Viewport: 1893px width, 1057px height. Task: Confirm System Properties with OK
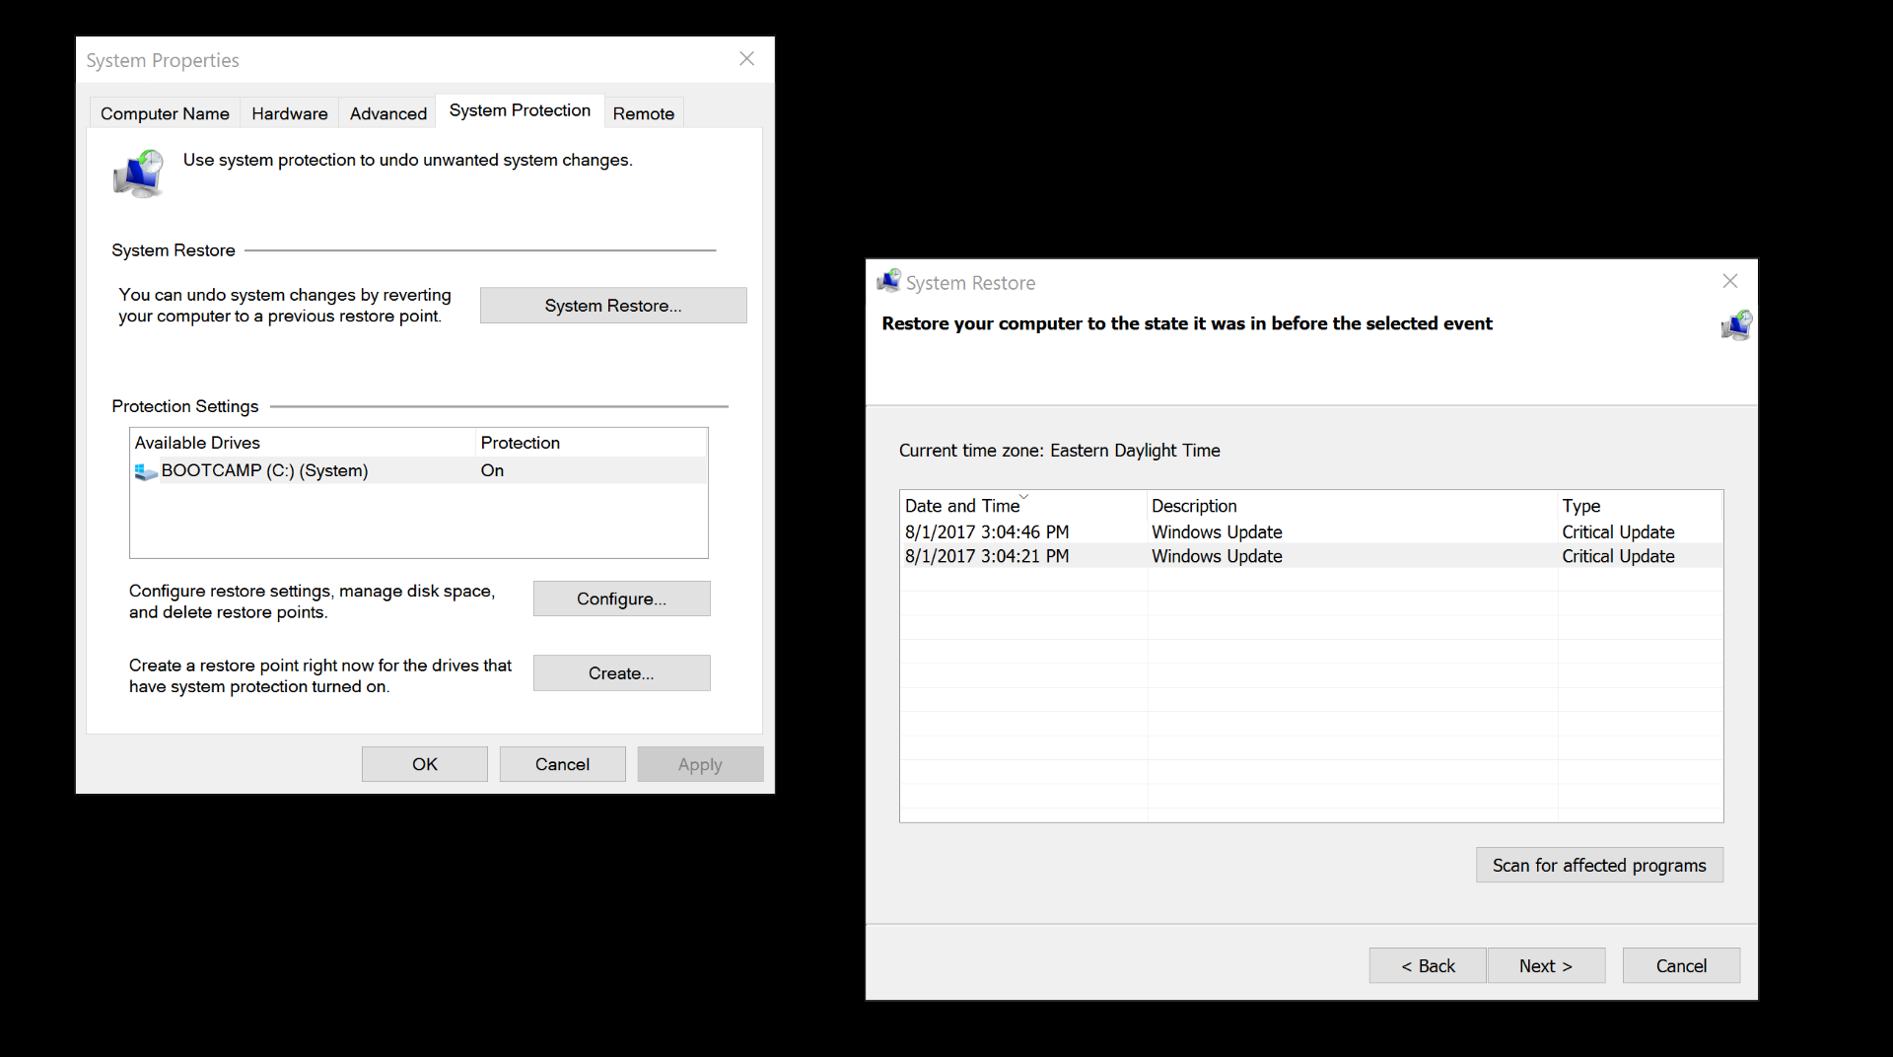point(425,764)
